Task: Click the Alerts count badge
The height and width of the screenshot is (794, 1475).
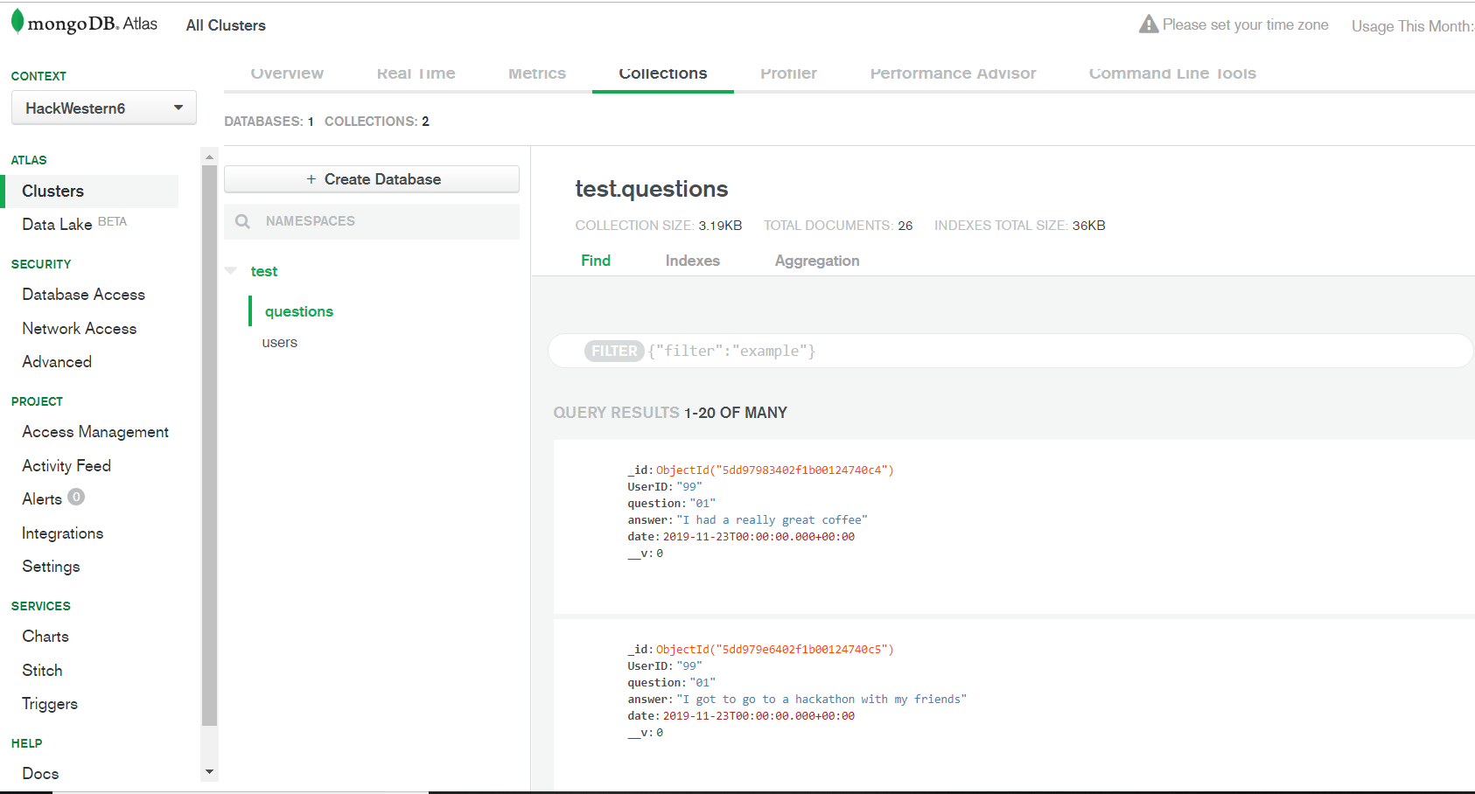Action: coord(76,498)
